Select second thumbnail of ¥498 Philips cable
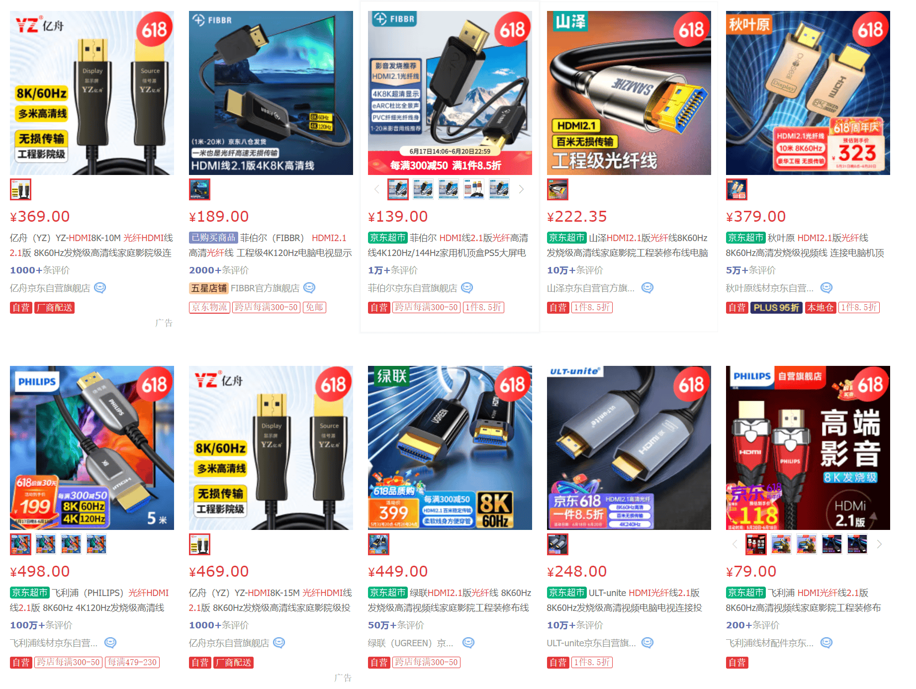 click(46, 544)
